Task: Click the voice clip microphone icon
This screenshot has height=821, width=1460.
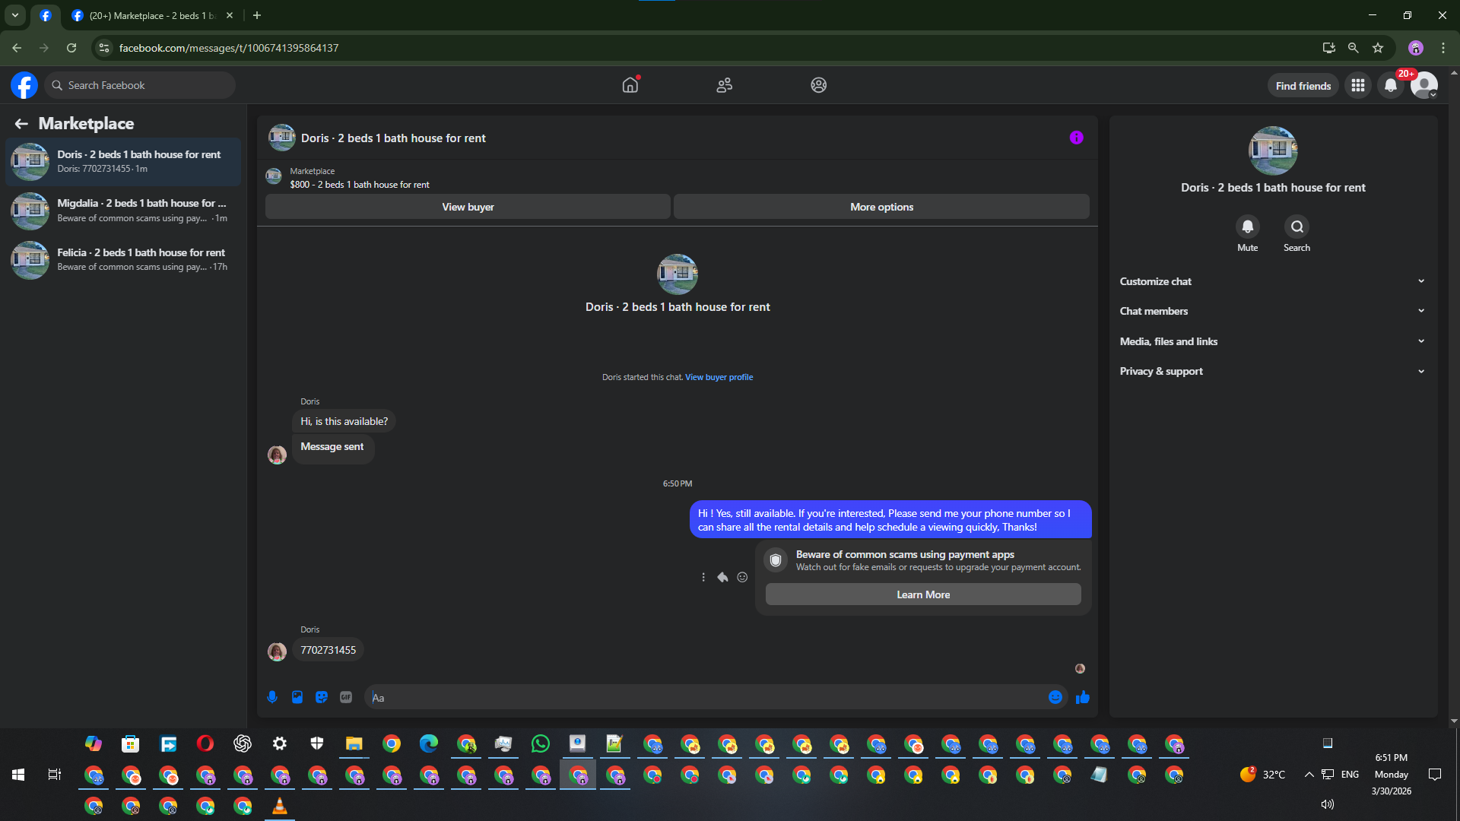Action: 272,697
